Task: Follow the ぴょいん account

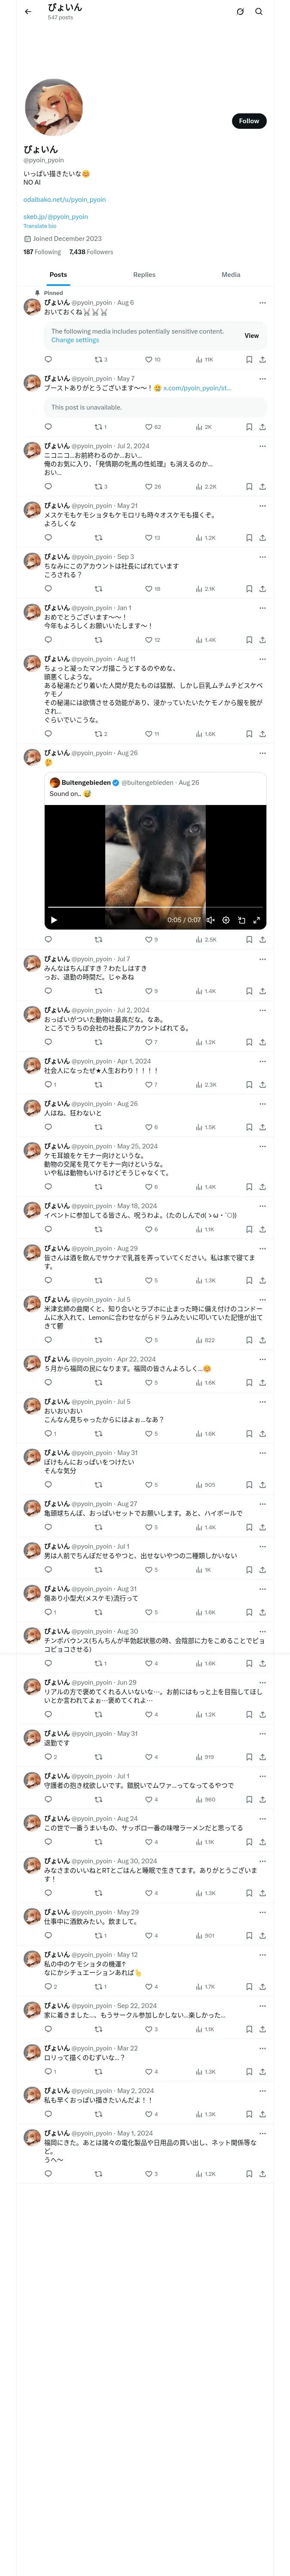Action: point(248,121)
